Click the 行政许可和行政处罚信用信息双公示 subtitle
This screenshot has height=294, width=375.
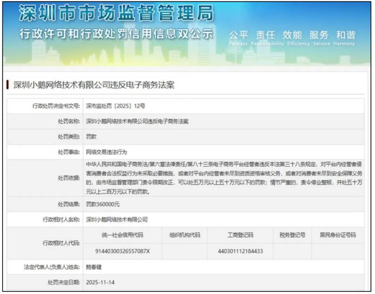point(116,34)
